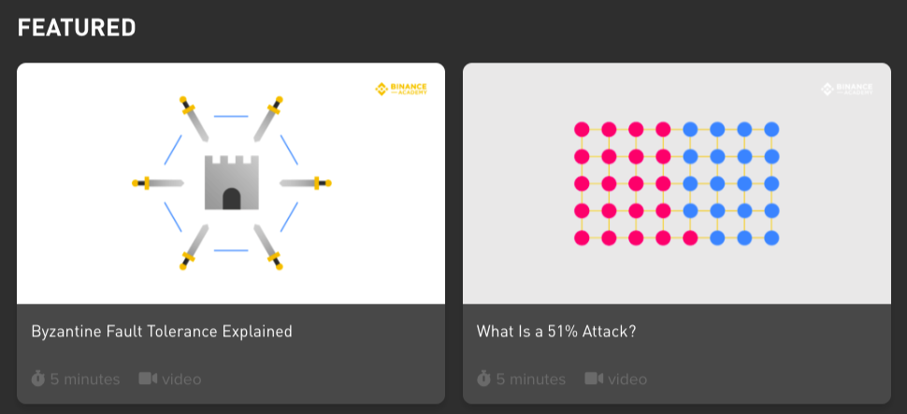
Task: Click the 5 minutes label on Byzantine card
Action: [85, 379]
